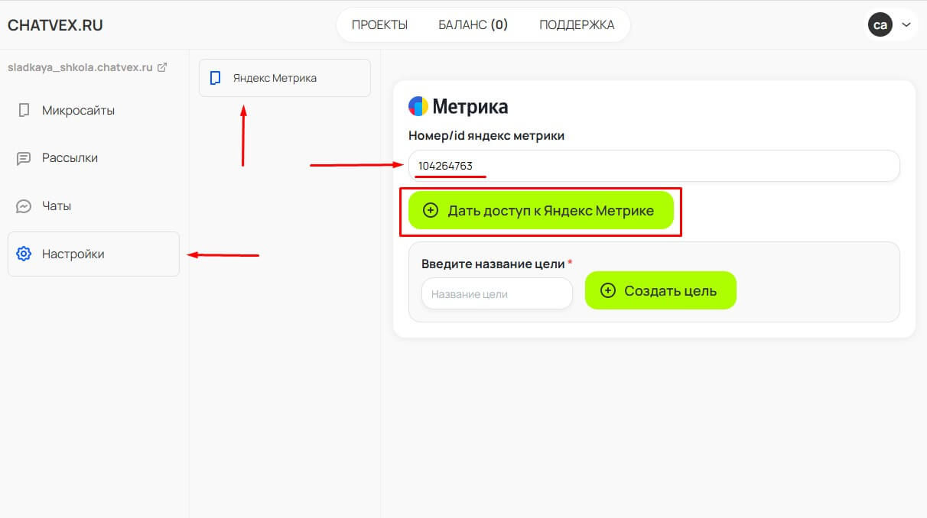Click the "ca" user avatar

(880, 25)
